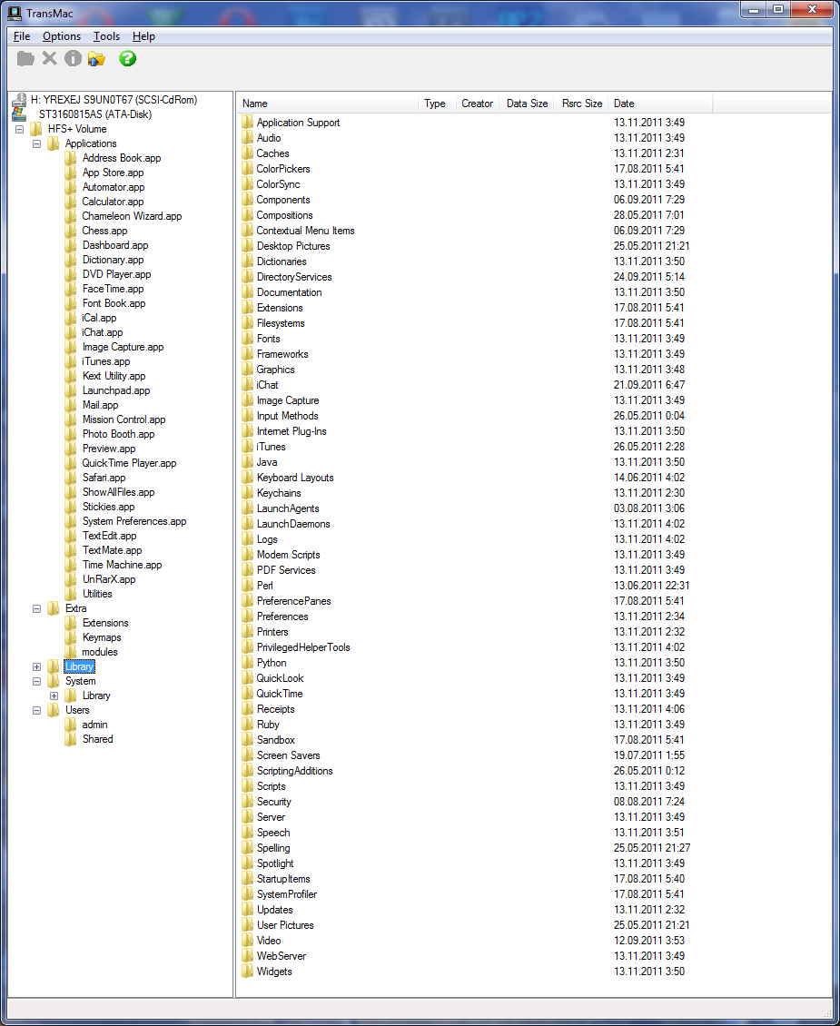The image size is (840, 1026).
Task: Click the open folder toolbar icon
Action: click(97, 59)
